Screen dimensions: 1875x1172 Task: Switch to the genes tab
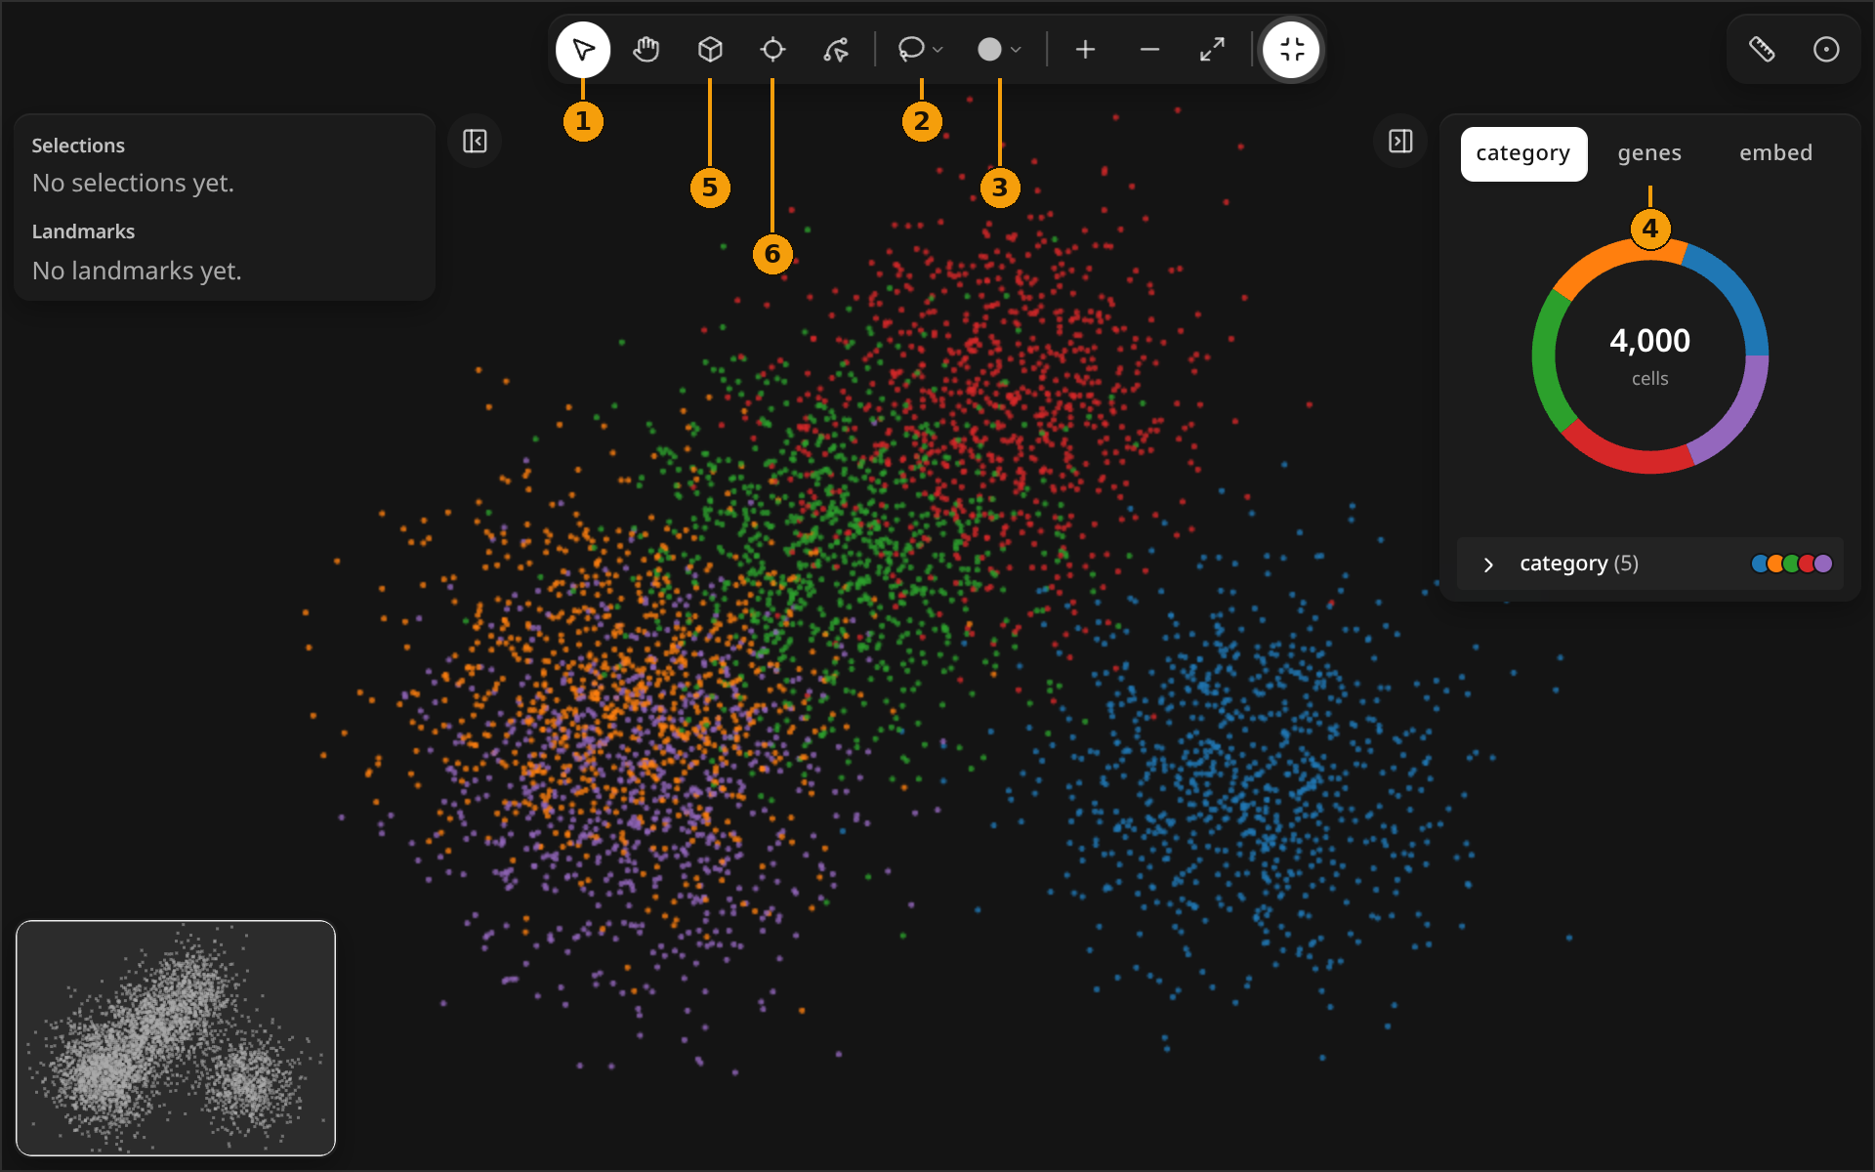1649,153
